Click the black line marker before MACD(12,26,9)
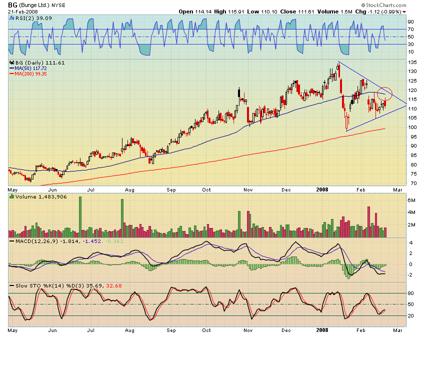 tap(11, 241)
